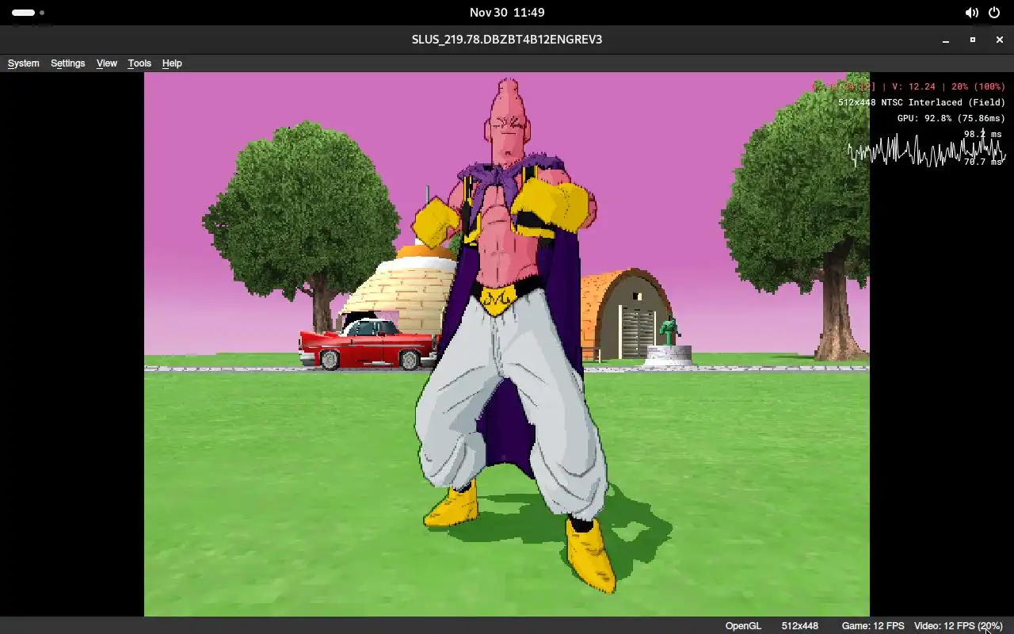Click the Video: 12 FPS (20%) status entry

(959, 626)
